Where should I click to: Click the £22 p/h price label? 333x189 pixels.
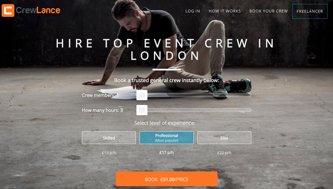(x=224, y=153)
